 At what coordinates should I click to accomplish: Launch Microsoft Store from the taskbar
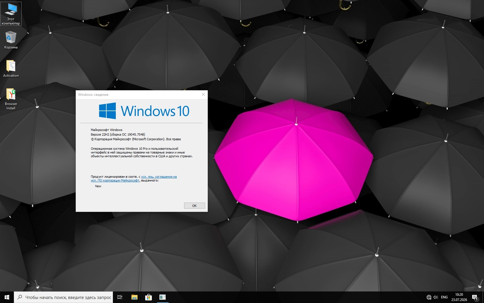148,297
